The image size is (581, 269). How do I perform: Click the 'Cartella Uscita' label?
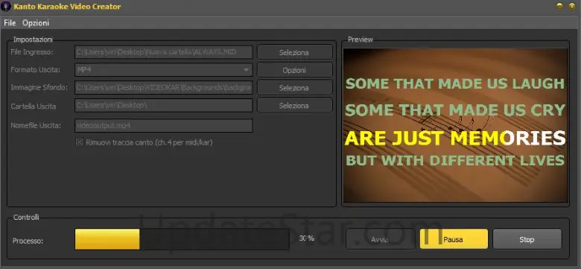click(x=34, y=106)
